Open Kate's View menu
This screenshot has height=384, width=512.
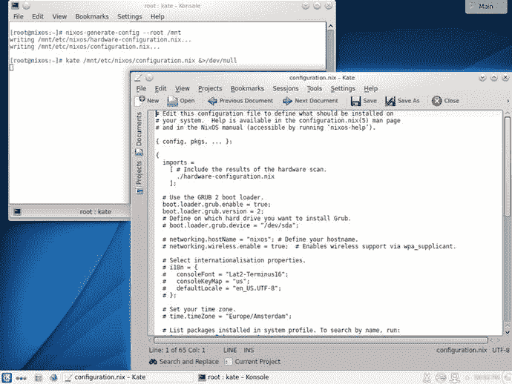(183, 88)
